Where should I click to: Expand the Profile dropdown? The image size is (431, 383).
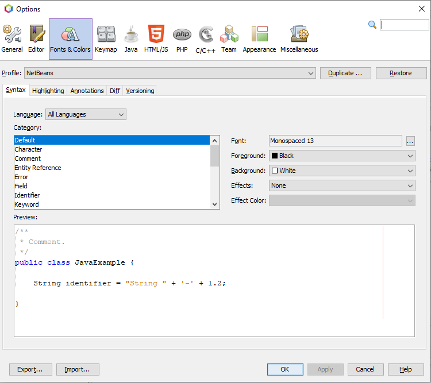[x=170, y=73]
